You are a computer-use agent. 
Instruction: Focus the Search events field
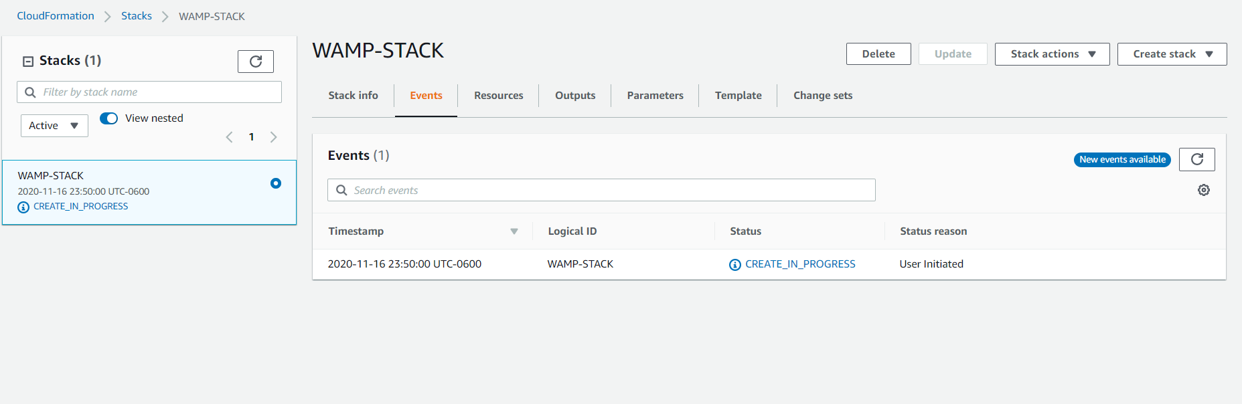[601, 190]
